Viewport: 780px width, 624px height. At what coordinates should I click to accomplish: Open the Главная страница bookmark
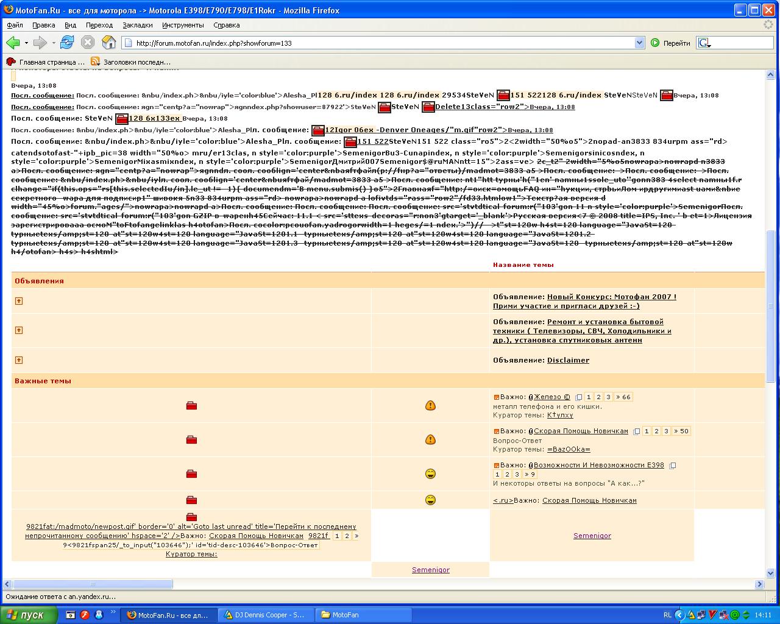45,62
